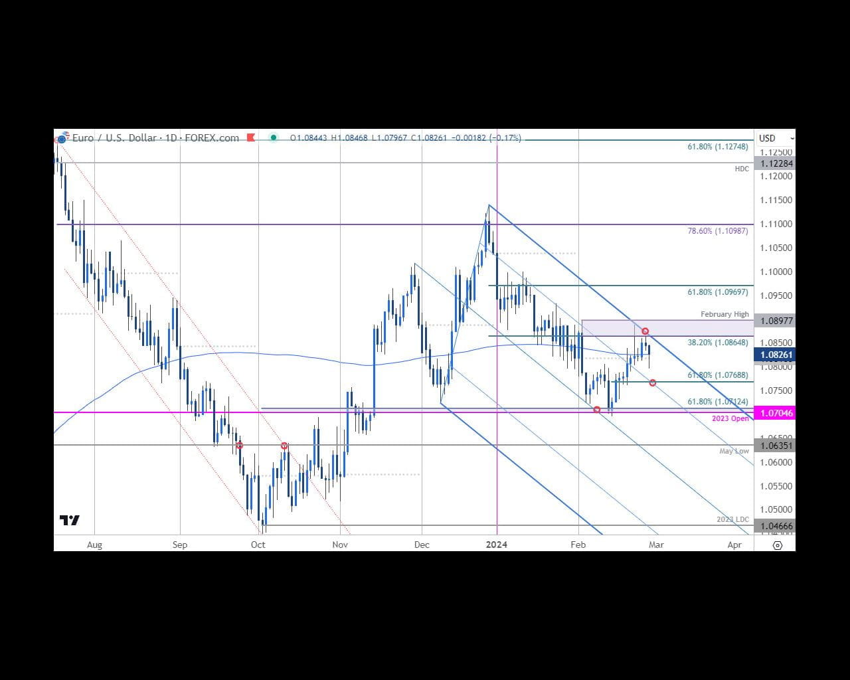Click the green market status dot

[274, 138]
